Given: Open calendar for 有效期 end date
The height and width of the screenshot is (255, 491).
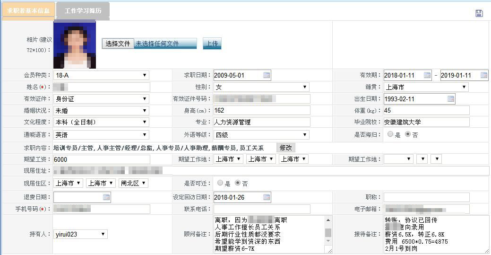Looking at the screenshot, I should coord(484,75).
